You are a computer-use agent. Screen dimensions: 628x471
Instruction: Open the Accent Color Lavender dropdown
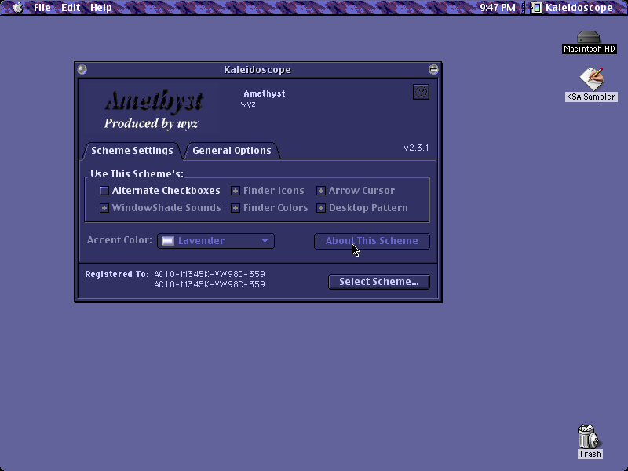pyautogui.click(x=216, y=241)
